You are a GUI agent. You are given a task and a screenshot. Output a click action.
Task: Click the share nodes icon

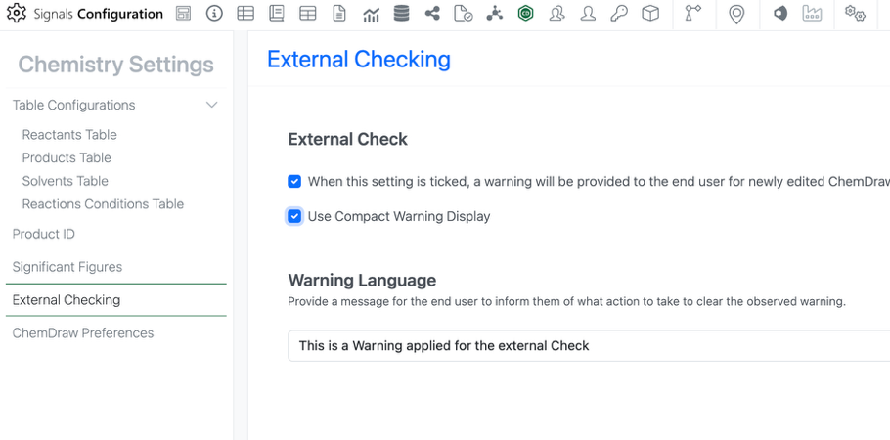pyautogui.click(x=432, y=14)
